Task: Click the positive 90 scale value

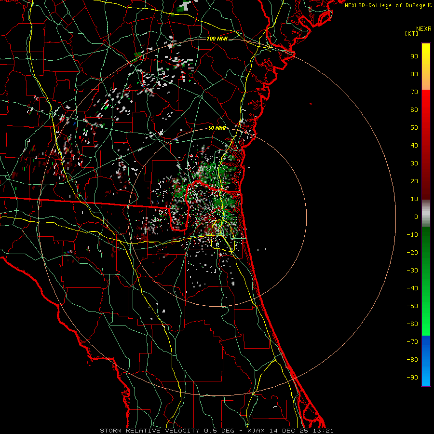Action: click(414, 56)
